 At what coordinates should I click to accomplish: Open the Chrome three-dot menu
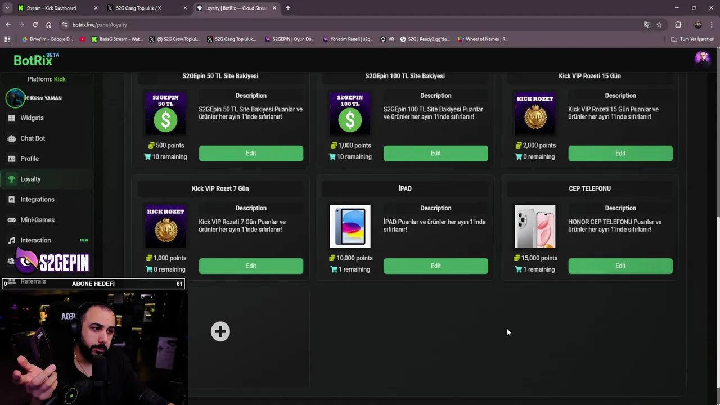712,25
